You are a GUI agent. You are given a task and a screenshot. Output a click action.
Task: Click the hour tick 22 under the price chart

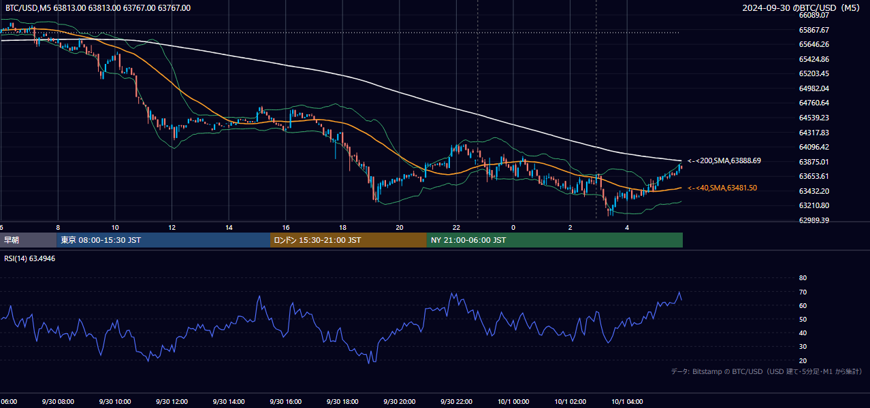457,227
